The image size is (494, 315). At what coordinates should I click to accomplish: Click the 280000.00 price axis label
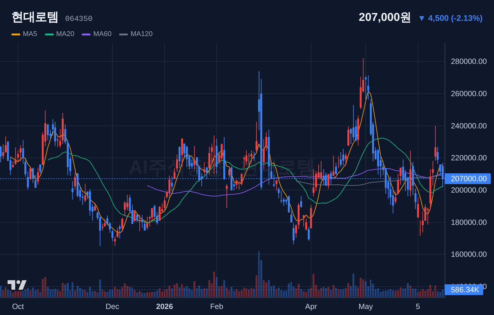click(x=469, y=61)
